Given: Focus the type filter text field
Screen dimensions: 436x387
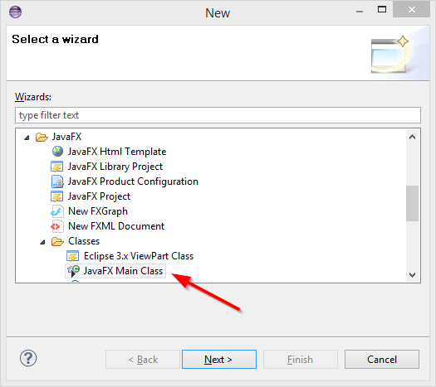Looking at the screenshot, I should click(218, 115).
